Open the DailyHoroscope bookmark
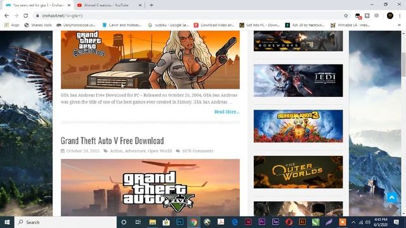The image size is (406, 228). [x=76, y=25]
